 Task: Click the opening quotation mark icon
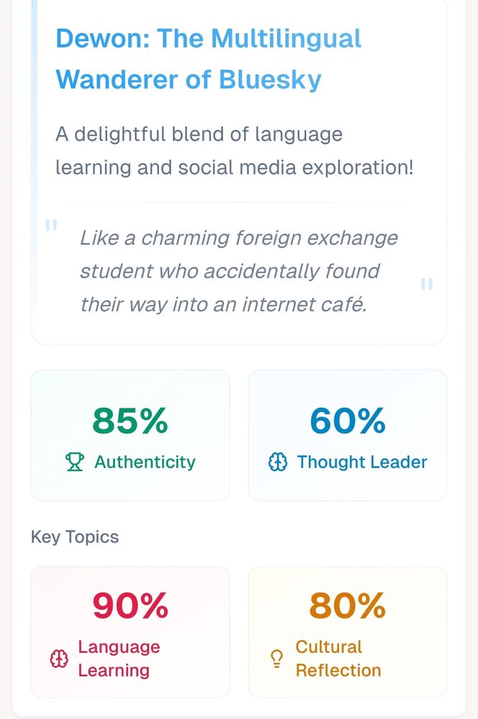pos(51,226)
